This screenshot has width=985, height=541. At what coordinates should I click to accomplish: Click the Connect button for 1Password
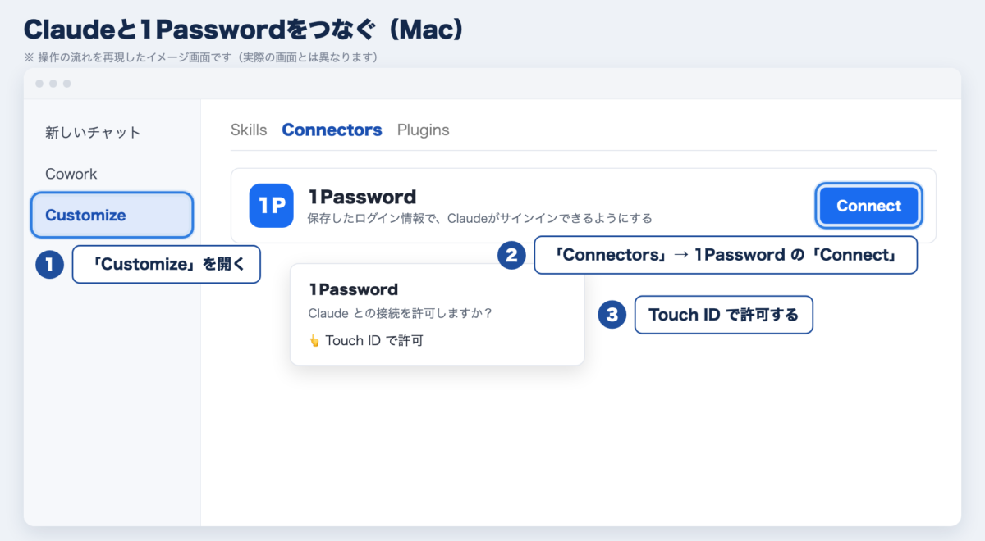pyautogui.click(x=869, y=206)
